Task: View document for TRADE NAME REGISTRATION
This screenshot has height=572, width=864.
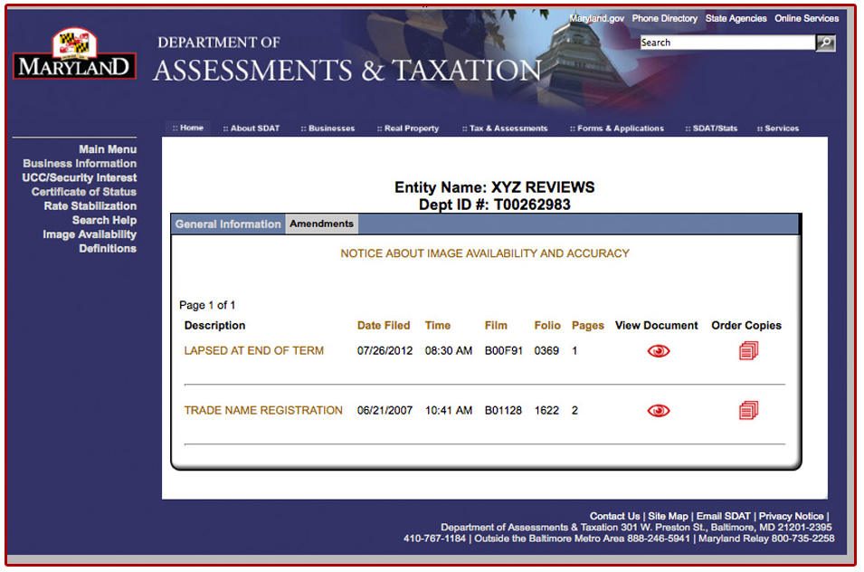Action: tap(658, 411)
